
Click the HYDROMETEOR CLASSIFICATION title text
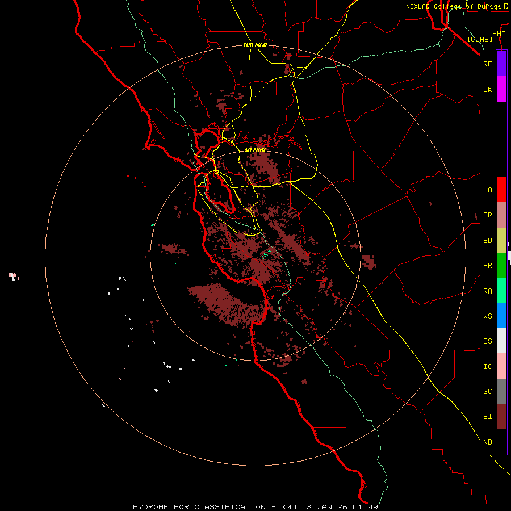click(x=199, y=507)
